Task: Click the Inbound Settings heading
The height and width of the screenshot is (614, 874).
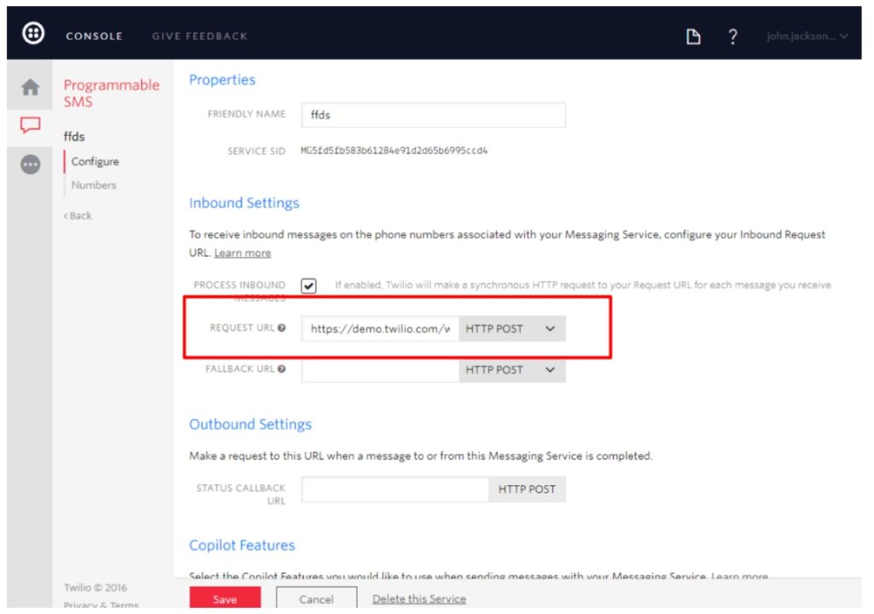Action: click(244, 203)
